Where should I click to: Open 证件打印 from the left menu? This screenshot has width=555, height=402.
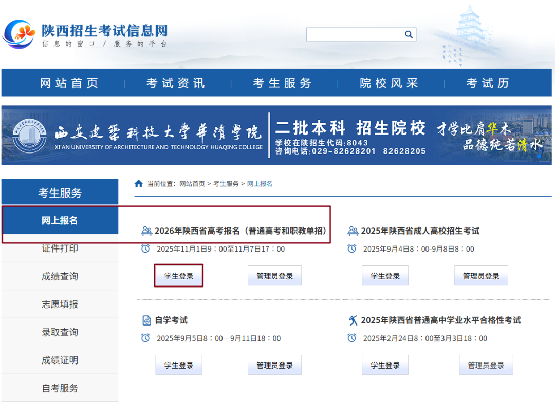click(60, 248)
